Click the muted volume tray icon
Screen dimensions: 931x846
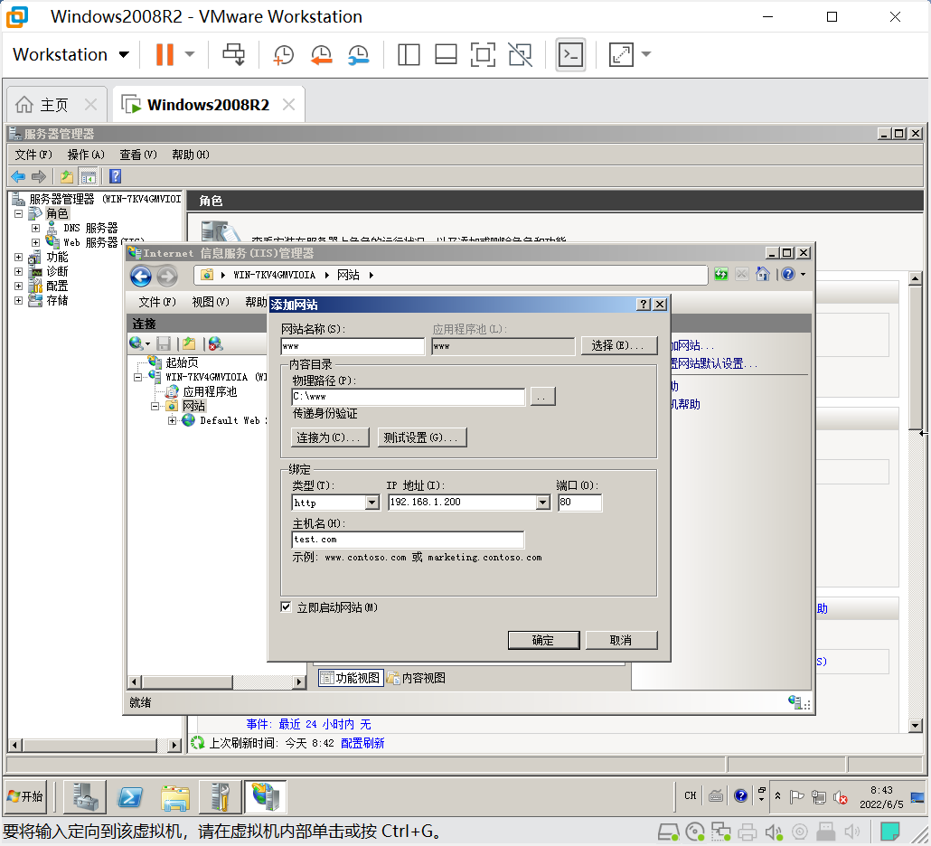tap(840, 796)
